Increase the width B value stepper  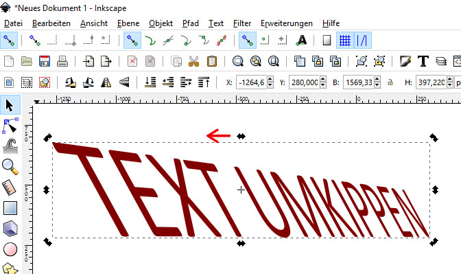click(x=377, y=79)
